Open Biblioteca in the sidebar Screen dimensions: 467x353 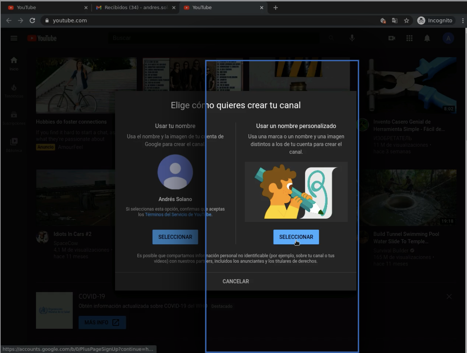14,145
